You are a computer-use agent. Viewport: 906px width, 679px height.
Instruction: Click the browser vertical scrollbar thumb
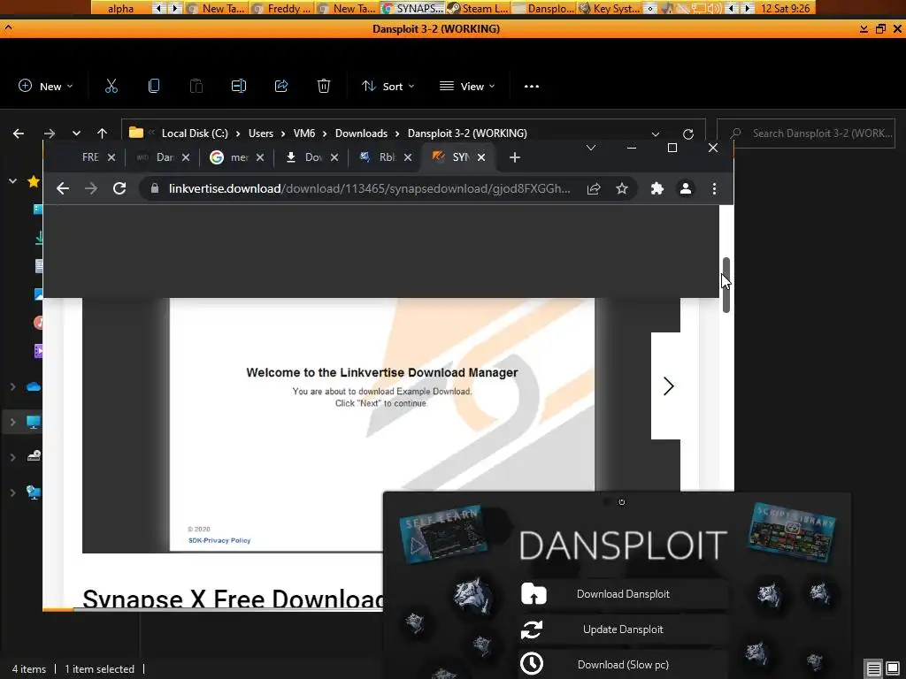[x=726, y=286]
